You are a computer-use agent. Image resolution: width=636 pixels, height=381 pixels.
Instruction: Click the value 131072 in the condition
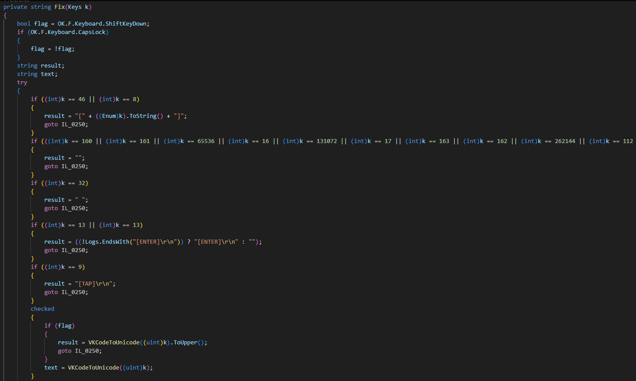pos(327,141)
